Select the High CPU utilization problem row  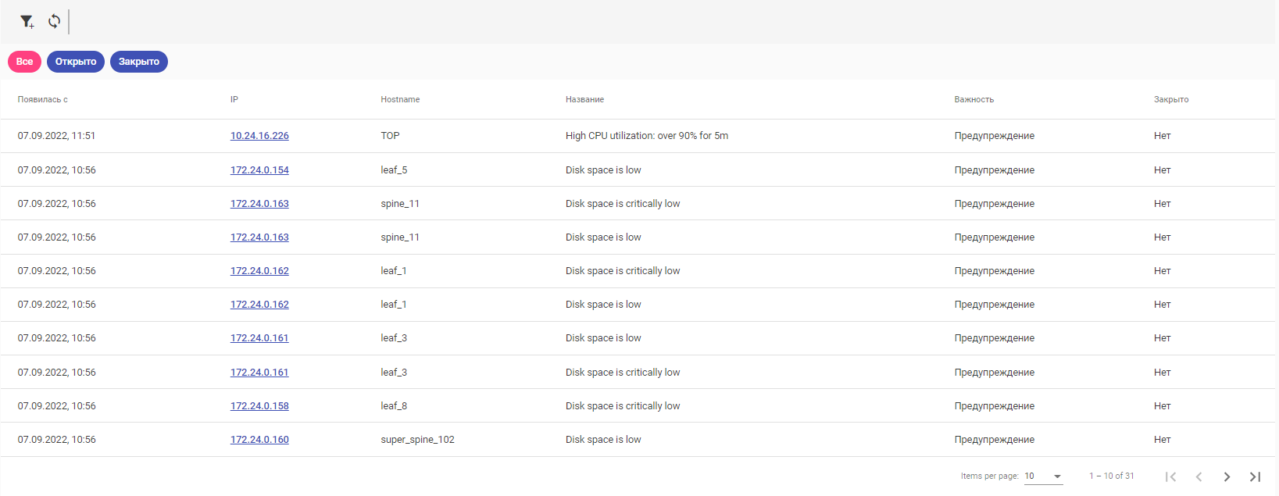pos(646,136)
